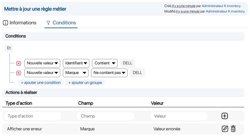Click the add action plus icon

(x=225, y=116)
